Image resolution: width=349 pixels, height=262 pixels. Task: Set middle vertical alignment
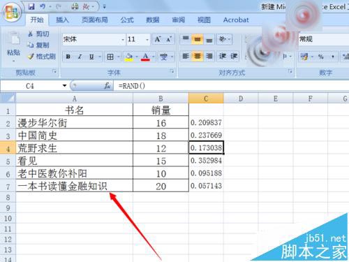[198, 39]
